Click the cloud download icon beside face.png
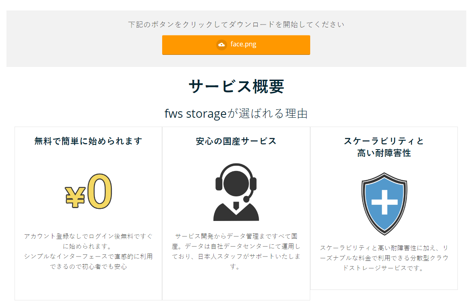 [221, 45]
